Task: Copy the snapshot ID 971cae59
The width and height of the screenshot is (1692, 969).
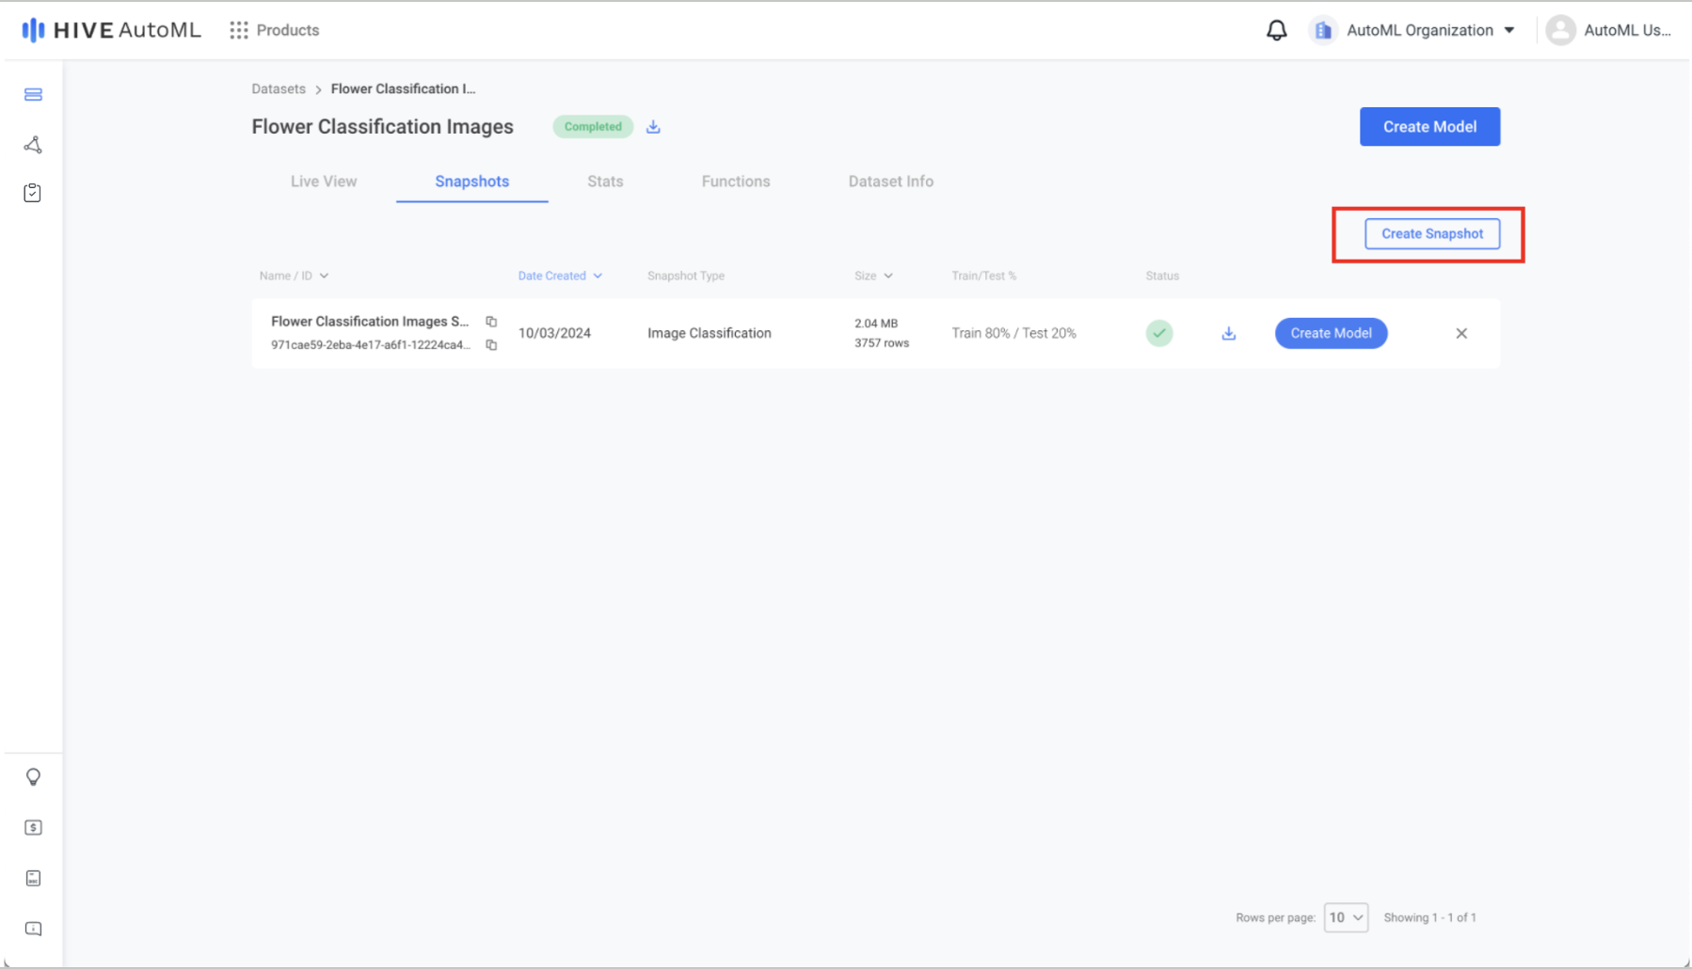Action: (x=491, y=345)
